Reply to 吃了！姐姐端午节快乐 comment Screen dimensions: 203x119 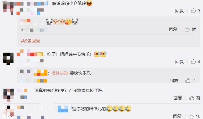[180, 62]
